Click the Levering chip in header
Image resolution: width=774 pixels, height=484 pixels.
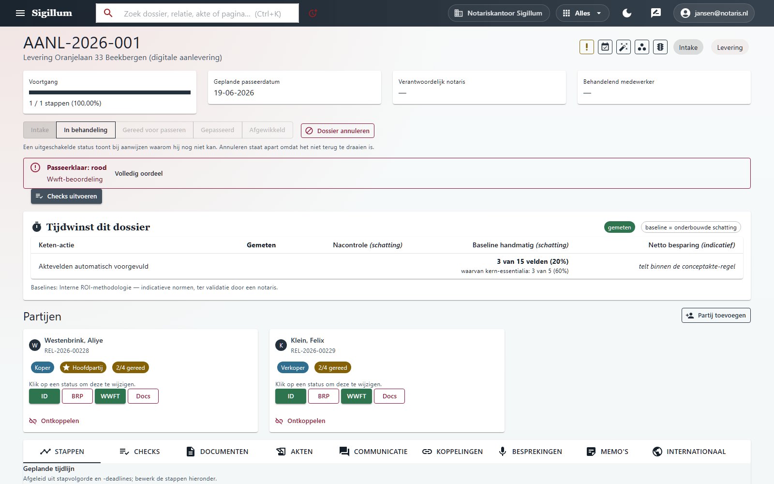tap(729, 47)
